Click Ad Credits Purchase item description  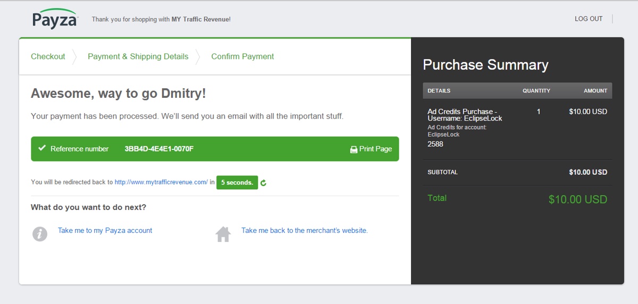465,115
